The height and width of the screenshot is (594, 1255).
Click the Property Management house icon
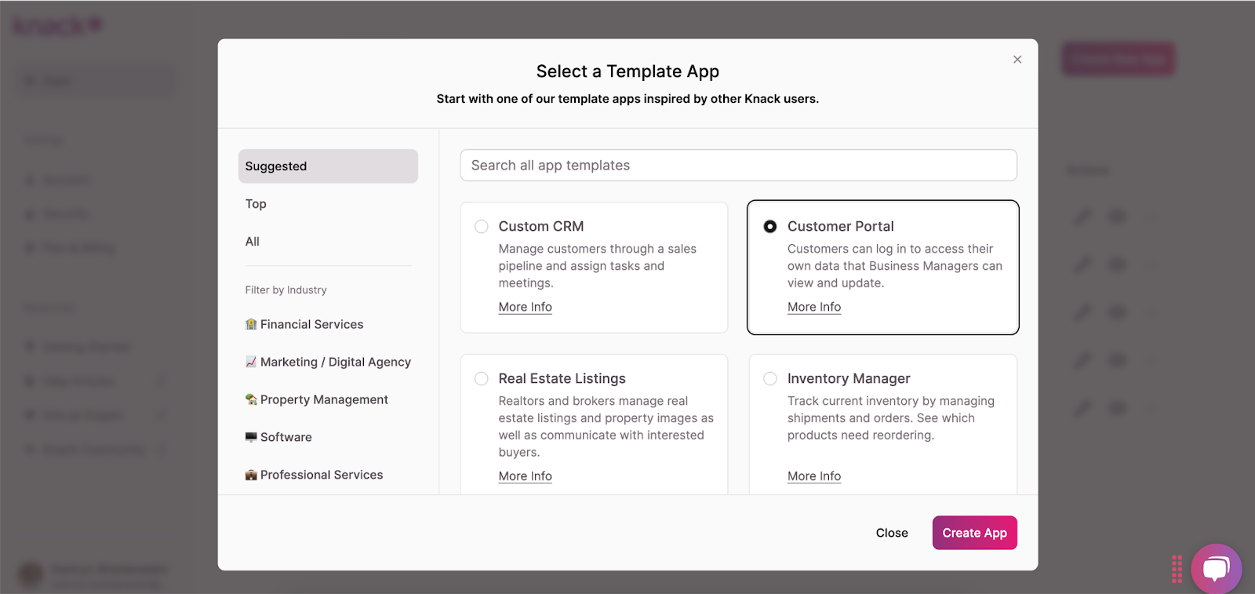coord(251,399)
